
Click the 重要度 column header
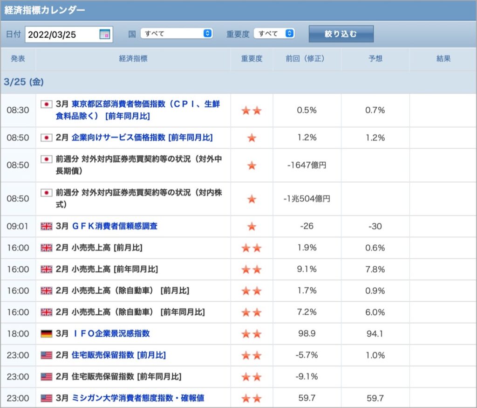pyautogui.click(x=252, y=58)
